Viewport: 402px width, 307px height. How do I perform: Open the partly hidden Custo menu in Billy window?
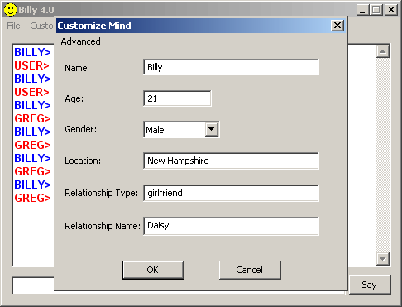(x=41, y=26)
